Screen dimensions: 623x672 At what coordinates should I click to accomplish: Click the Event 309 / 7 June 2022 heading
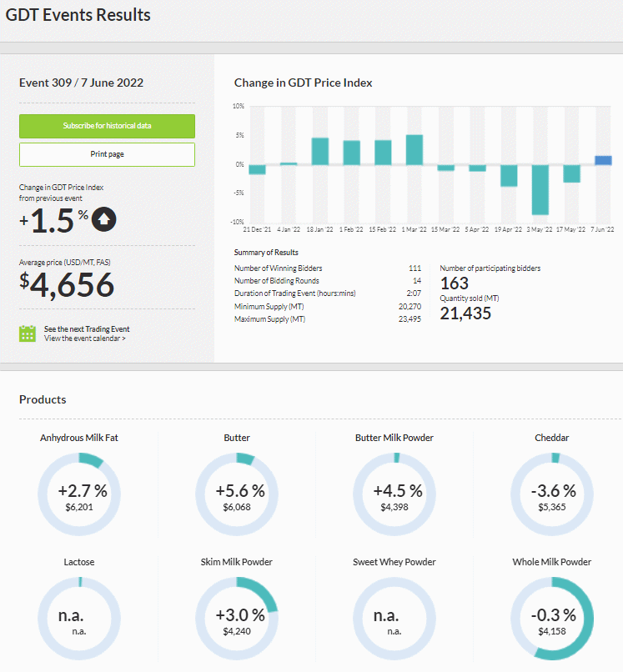point(82,83)
